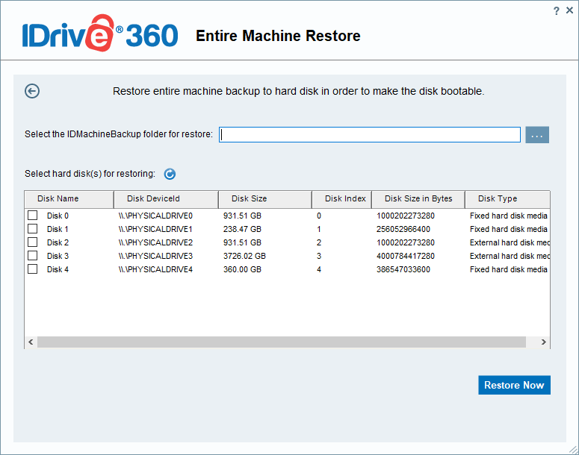Check the Disk 0 checkbox
The width and height of the screenshot is (579, 455).
[33, 216]
